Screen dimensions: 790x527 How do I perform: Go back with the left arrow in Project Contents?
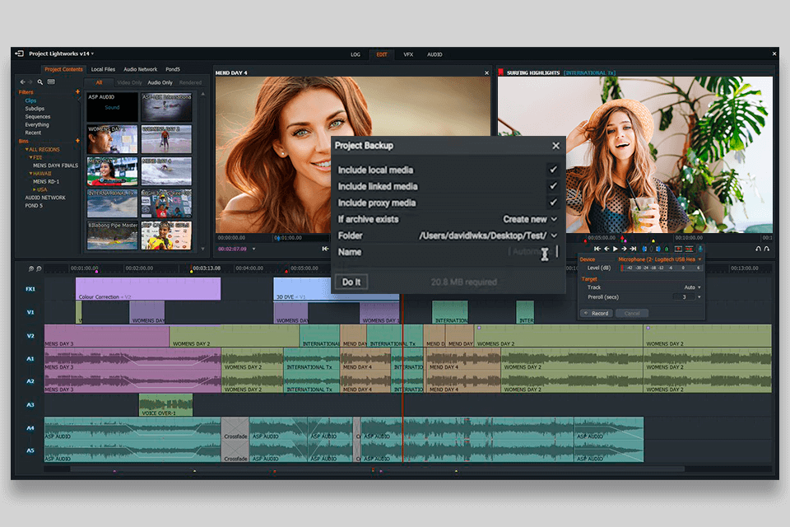22,82
